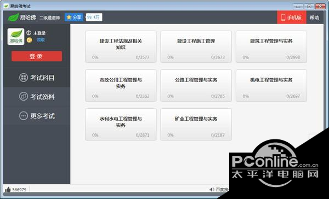Click the 考试科目 grid icon
Screen dimensions: 329x199
point(24,78)
